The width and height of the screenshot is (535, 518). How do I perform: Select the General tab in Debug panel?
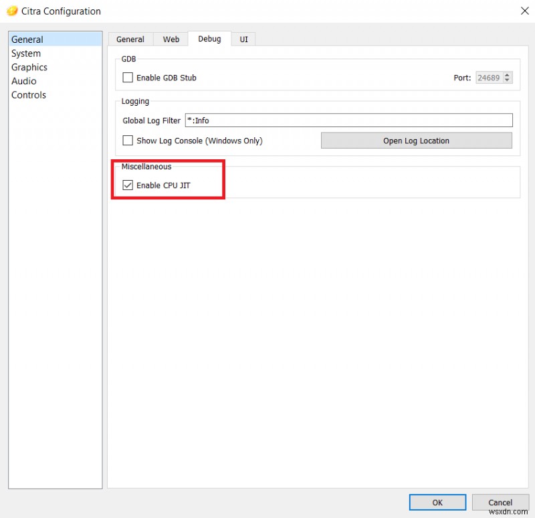pyautogui.click(x=130, y=39)
